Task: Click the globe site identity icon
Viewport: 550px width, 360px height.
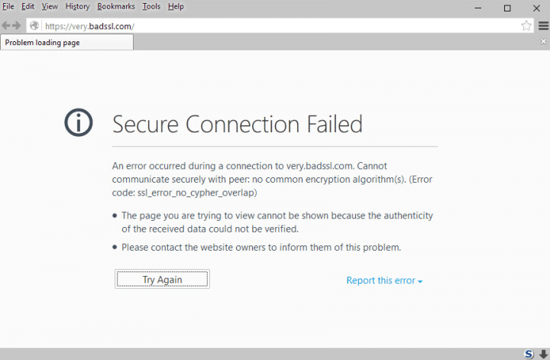Action: 34,26
